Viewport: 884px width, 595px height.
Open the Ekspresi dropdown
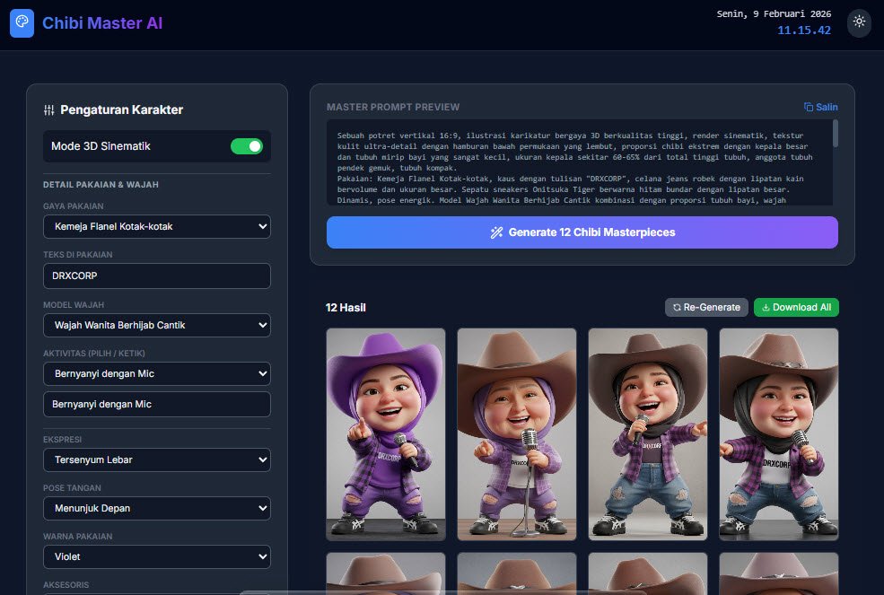point(157,460)
